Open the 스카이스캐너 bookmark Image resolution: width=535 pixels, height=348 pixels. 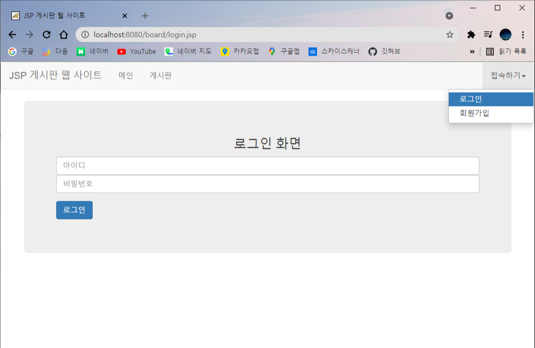(334, 51)
